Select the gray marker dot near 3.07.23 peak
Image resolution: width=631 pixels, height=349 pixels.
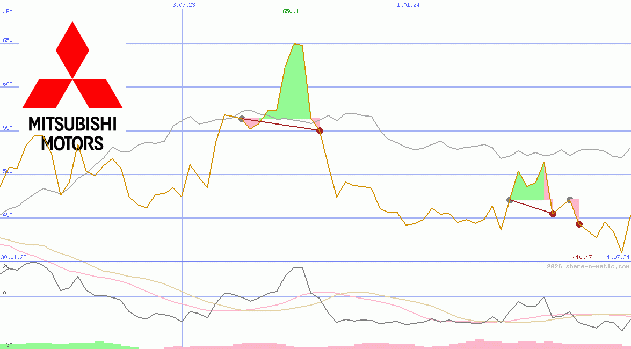tap(242, 119)
